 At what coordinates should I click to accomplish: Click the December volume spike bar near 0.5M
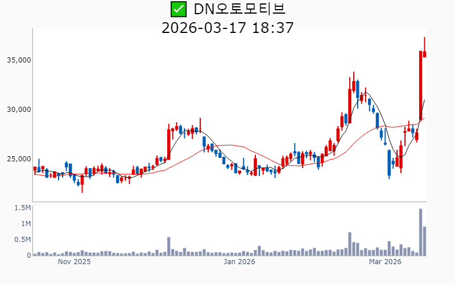[169, 247]
